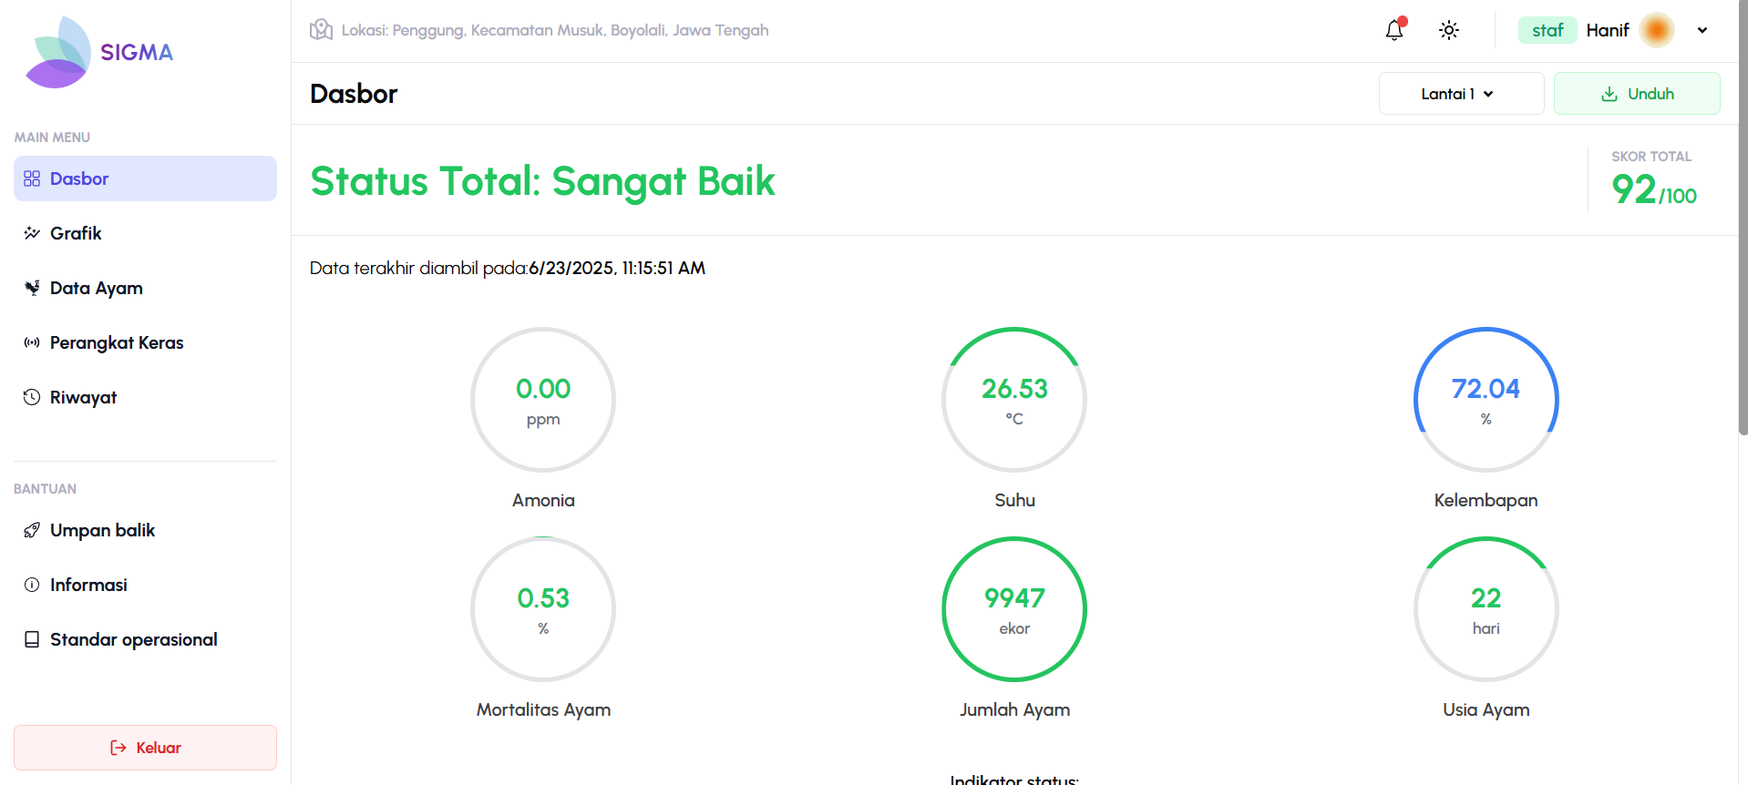The image size is (1748, 785).
Task: Open the Riwayat menu item
Action: tap(145, 397)
